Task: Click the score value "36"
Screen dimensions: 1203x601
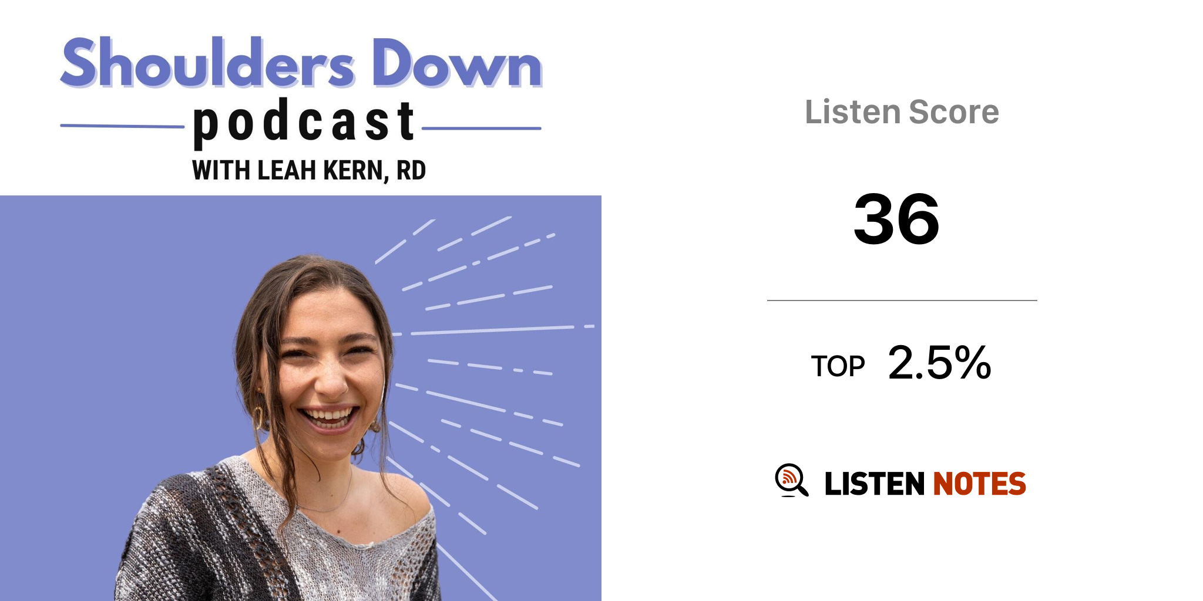Action: 897,219
